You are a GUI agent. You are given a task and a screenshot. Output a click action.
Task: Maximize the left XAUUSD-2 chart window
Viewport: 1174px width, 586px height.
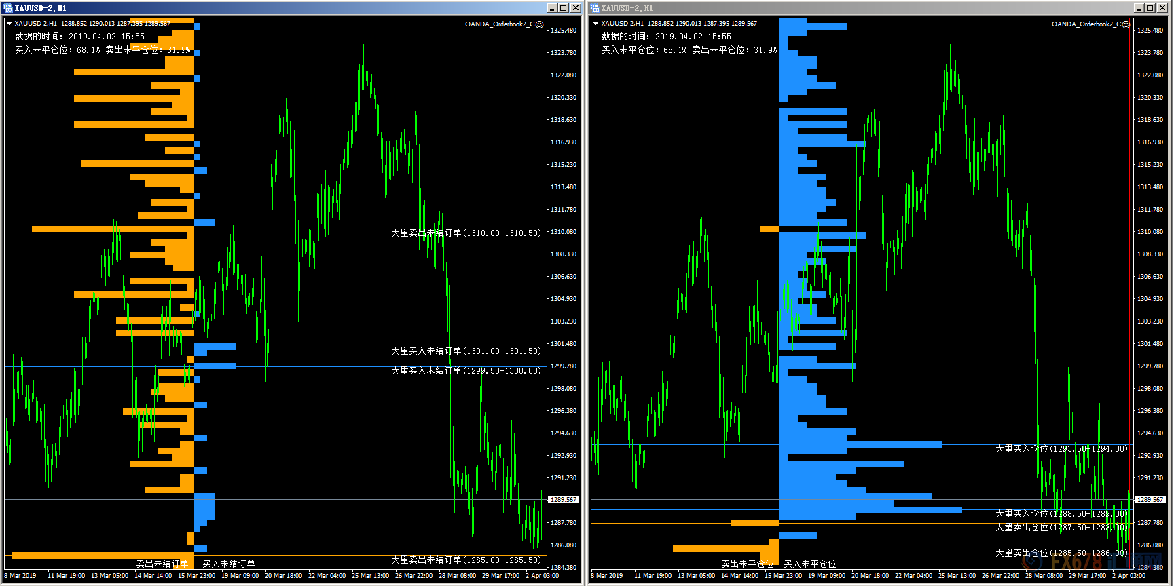(x=564, y=8)
